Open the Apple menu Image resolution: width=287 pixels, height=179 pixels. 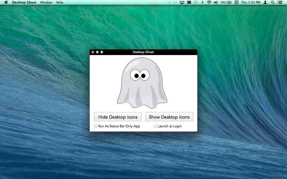tap(6, 3)
